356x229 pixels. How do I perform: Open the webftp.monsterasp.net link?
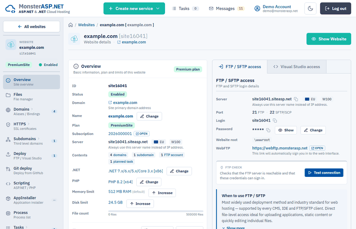click(280, 148)
